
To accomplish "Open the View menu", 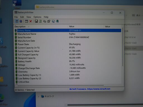I will pos(29,17).
